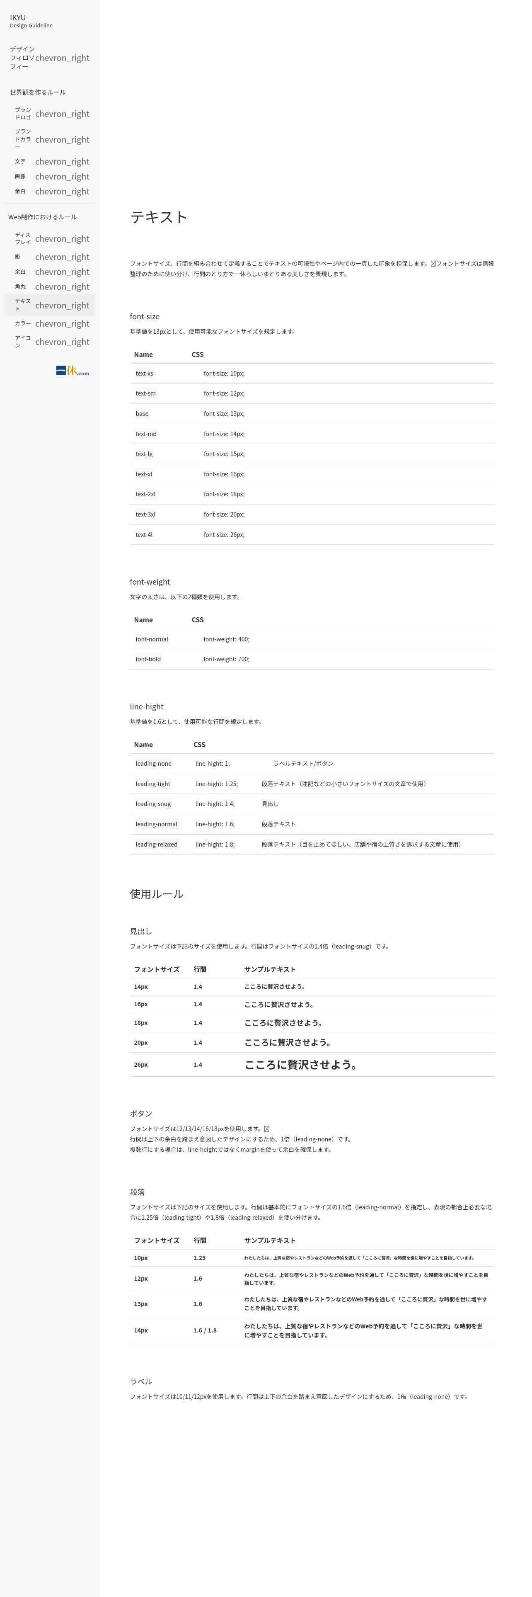Click the 使用ルール heading
Viewport: 532px width, 1597px height.
tap(157, 894)
